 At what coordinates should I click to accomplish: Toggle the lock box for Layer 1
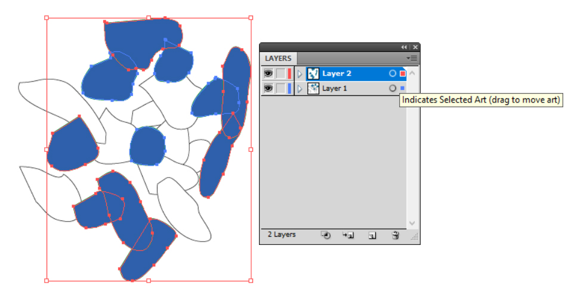coord(280,88)
